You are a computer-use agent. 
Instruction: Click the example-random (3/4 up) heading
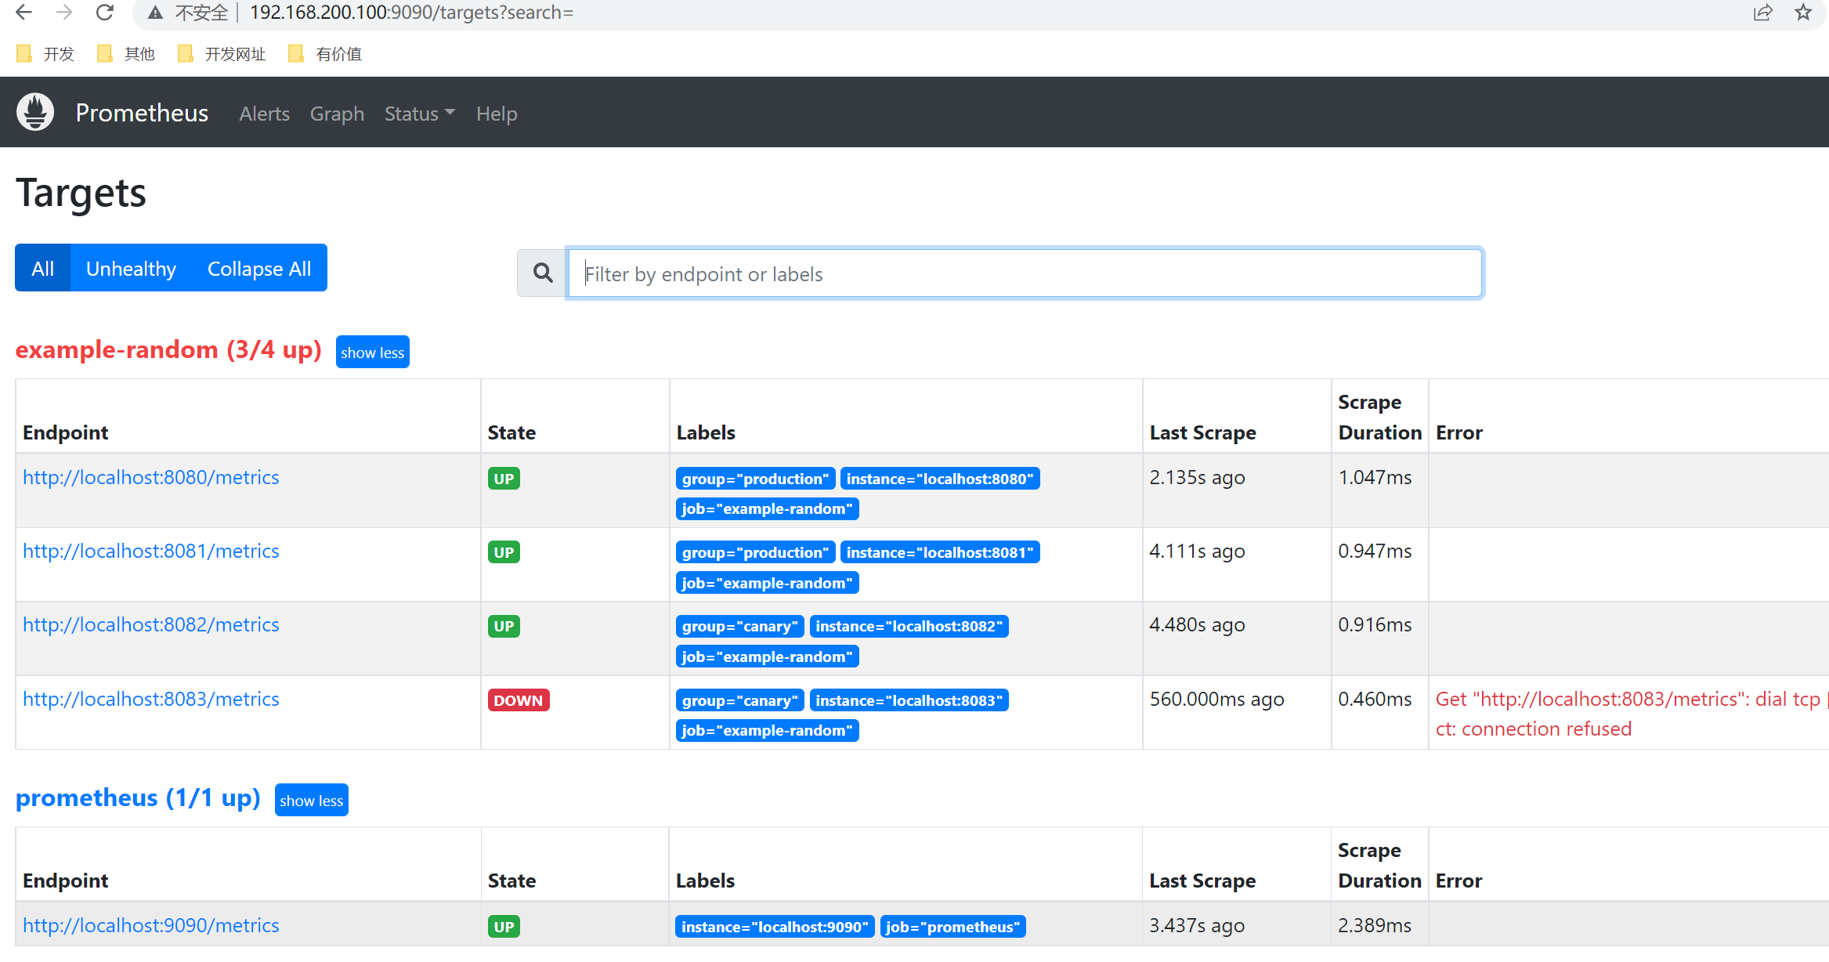pyautogui.click(x=168, y=349)
